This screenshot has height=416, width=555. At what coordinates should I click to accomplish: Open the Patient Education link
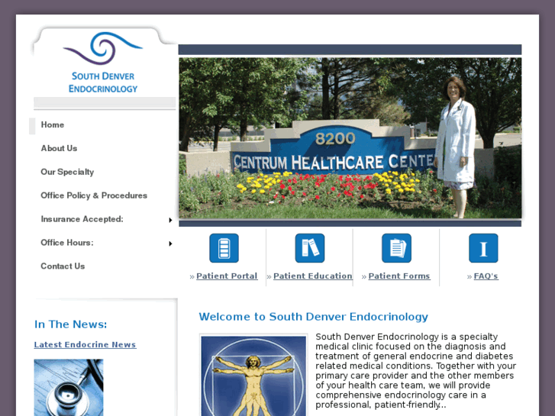313,276
